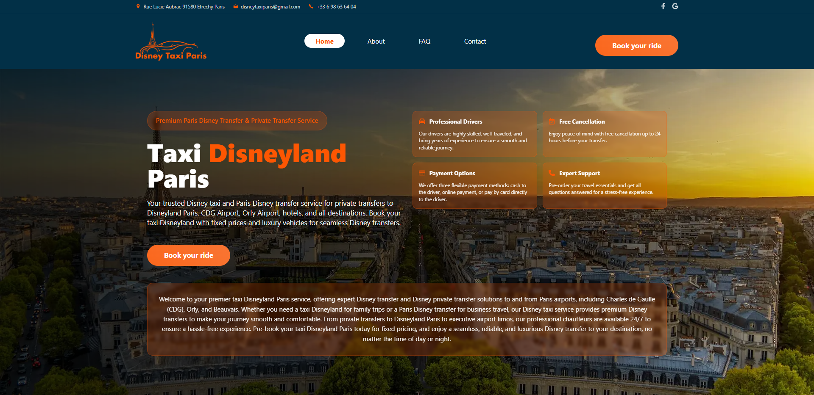Select the Premium Paris Disney Transfer badge
814x395 pixels.
(x=237, y=120)
